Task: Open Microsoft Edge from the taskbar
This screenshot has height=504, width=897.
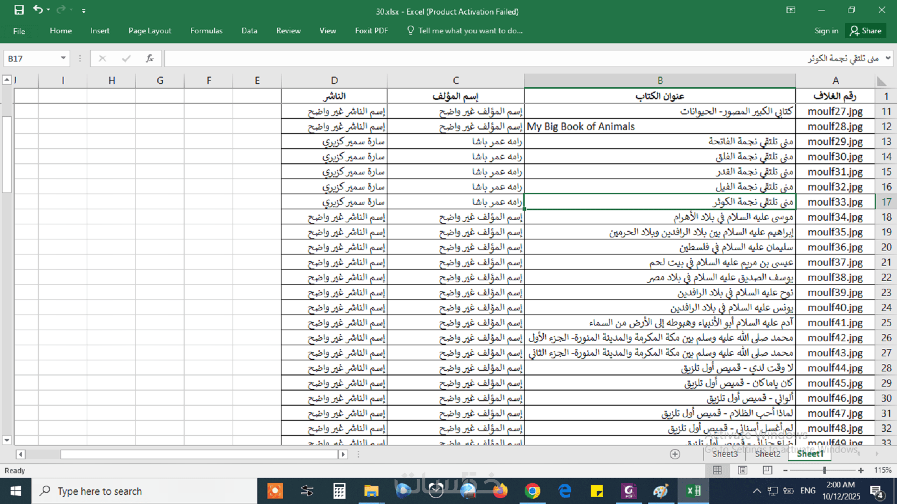Action: click(565, 491)
